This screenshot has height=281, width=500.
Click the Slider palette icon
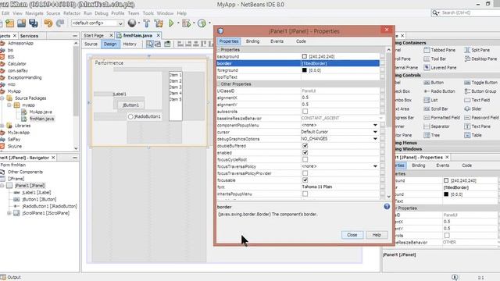click(467, 108)
